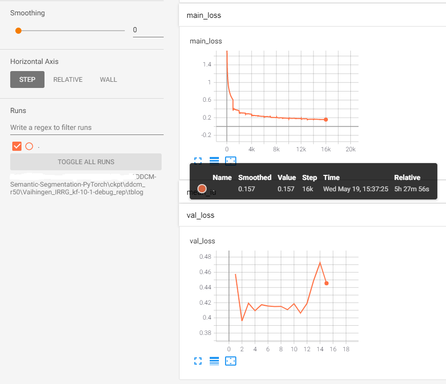Viewport: 446px width, 384px height.
Task: Toggle y-axis log scale on val_loss chart
Action: pos(214,361)
